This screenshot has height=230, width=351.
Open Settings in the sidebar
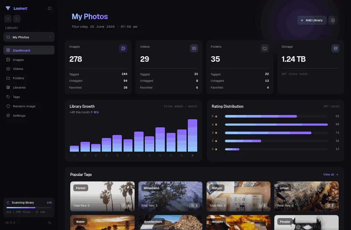coord(29,116)
